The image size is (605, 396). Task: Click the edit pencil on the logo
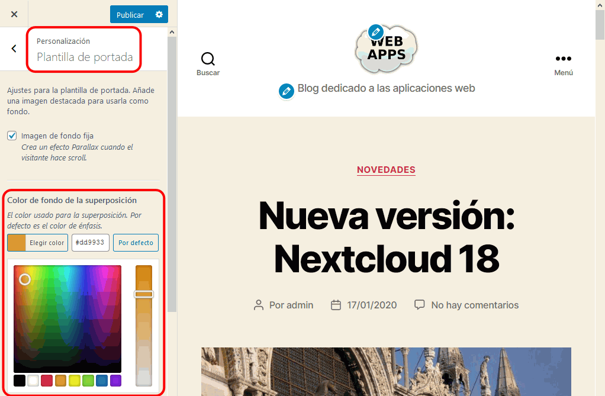pos(375,32)
